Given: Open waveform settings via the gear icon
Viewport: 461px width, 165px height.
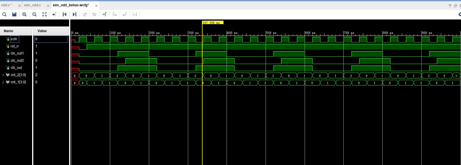Looking at the screenshot, I should coord(460,14).
